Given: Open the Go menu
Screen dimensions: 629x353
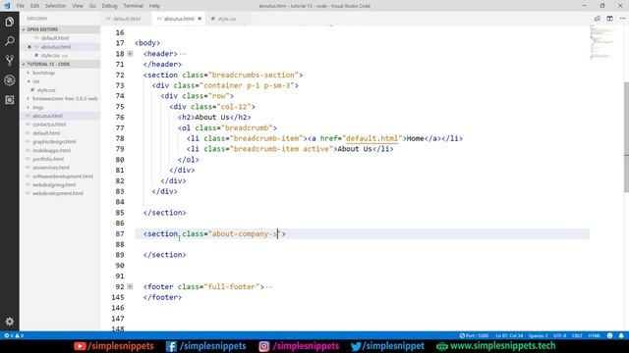Looking at the screenshot, I should (92, 6).
